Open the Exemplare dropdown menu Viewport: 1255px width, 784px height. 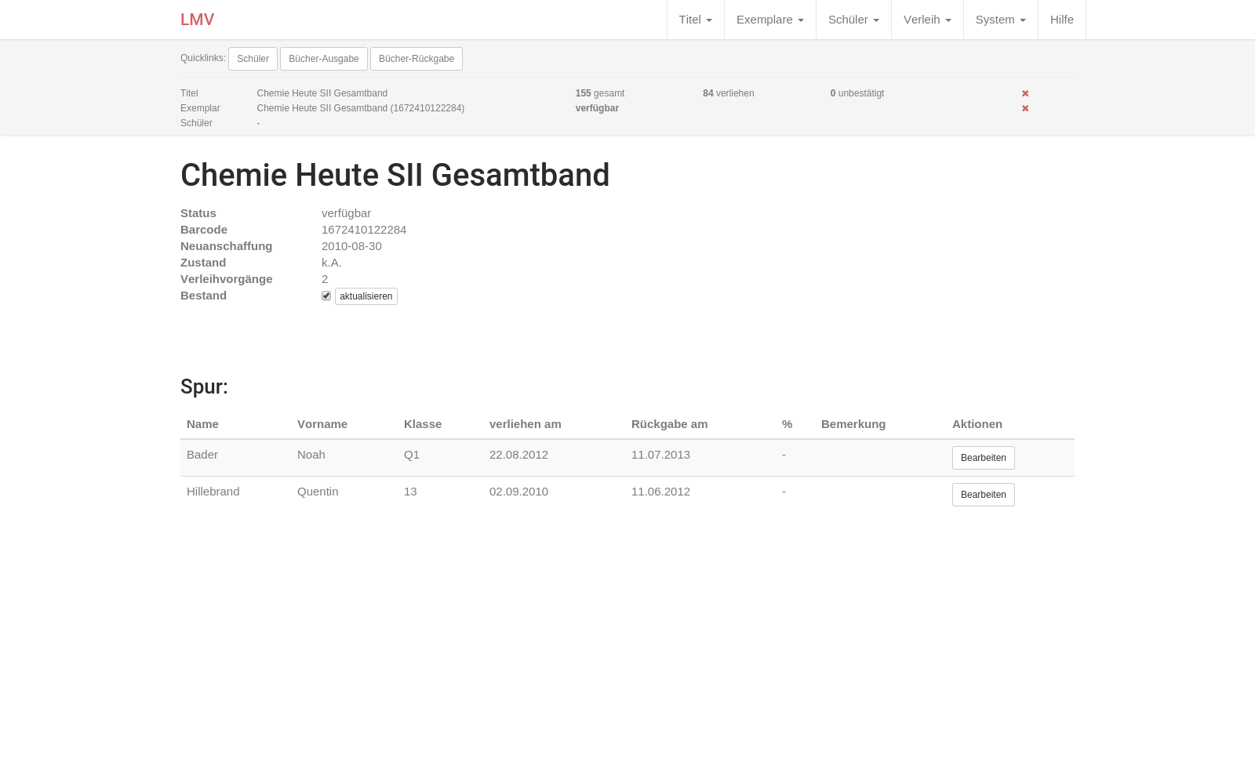pyautogui.click(x=770, y=20)
